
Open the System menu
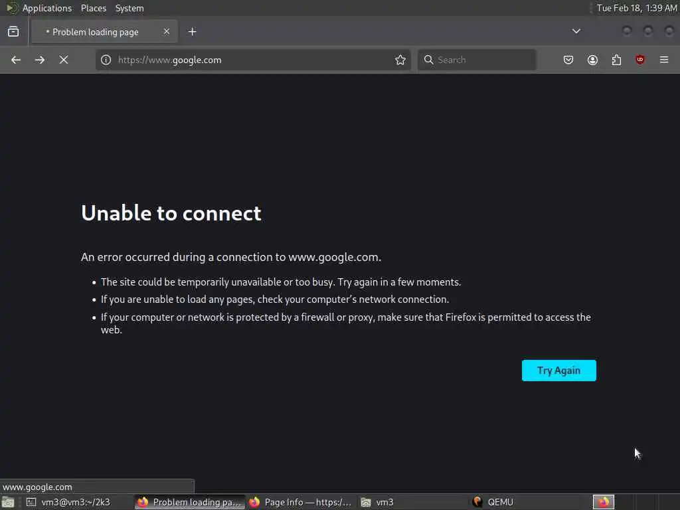pos(129,8)
